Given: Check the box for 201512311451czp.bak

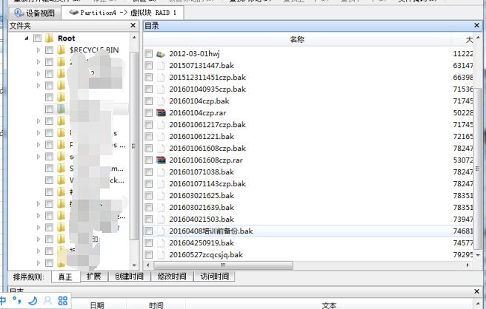Looking at the screenshot, I should [x=149, y=78].
